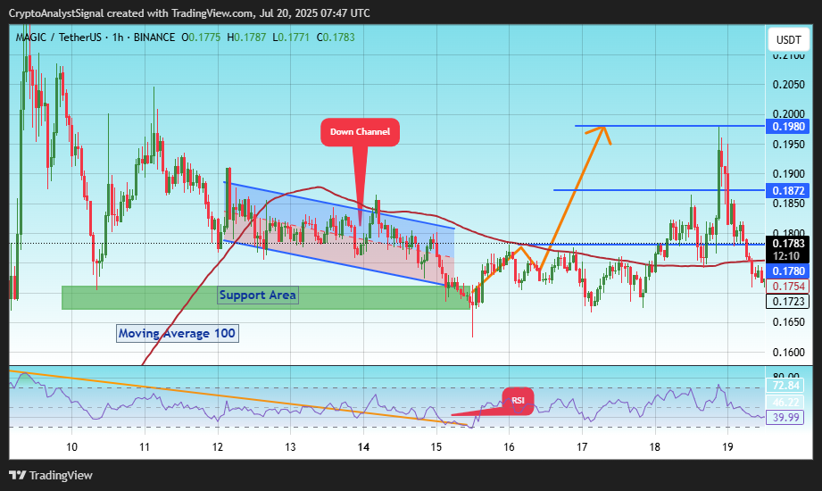Click the 0.1950 price axis label
822x491 pixels.
[x=788, y=145]
